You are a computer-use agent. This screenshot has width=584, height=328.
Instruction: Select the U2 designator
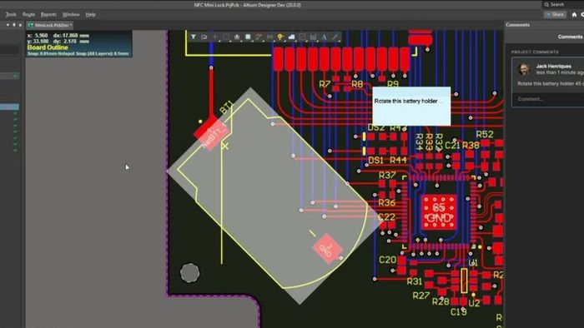(x=474, y=304)
